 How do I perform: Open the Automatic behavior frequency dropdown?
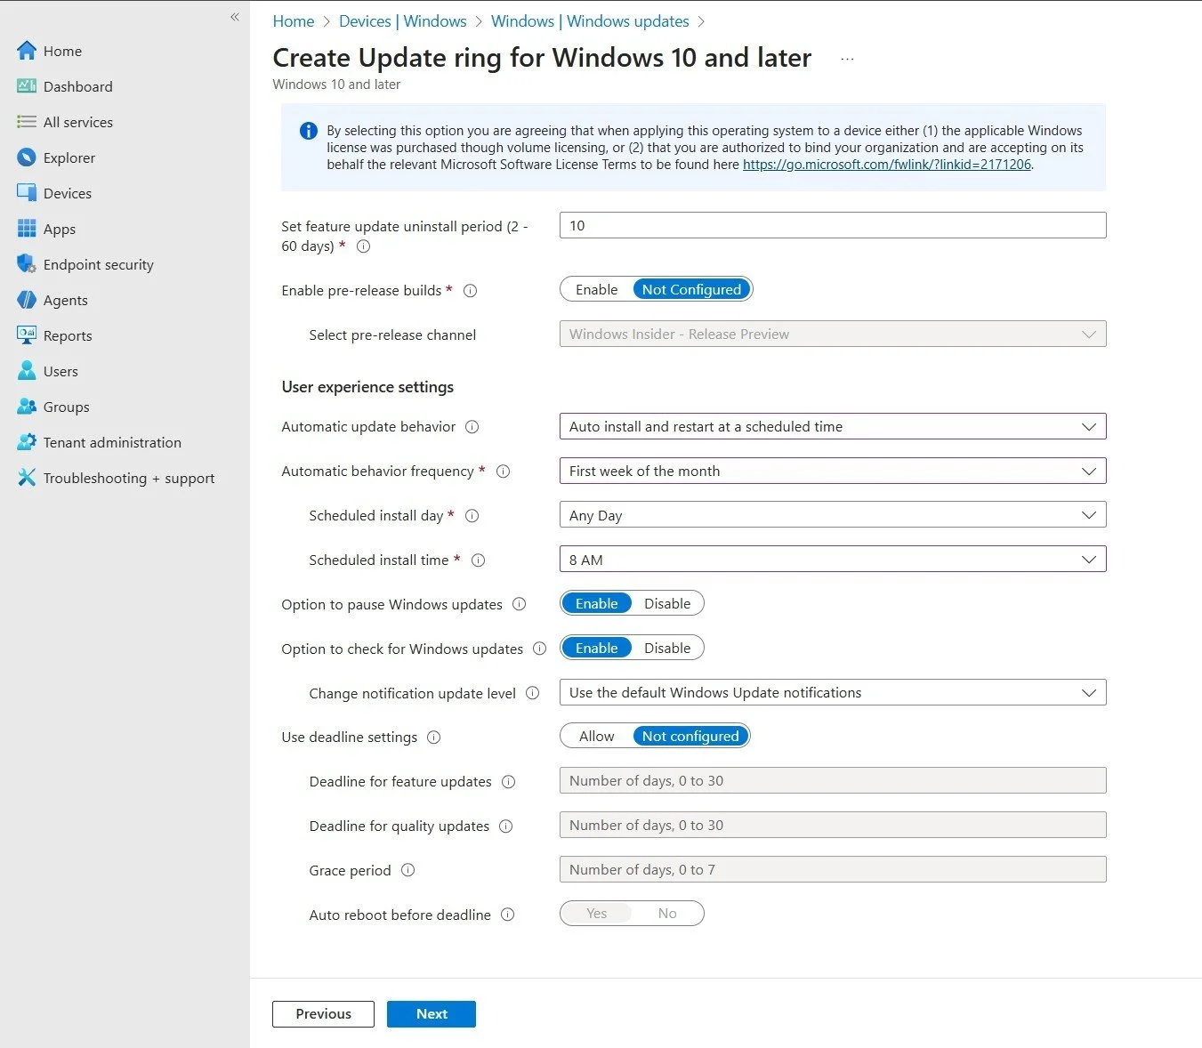coord(833,472)
